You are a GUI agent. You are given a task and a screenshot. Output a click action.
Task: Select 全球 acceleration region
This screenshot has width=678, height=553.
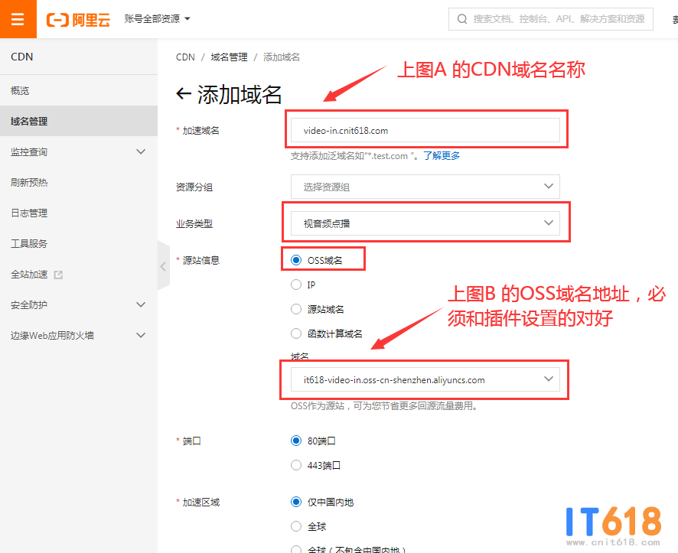click(x=296, y=526)
